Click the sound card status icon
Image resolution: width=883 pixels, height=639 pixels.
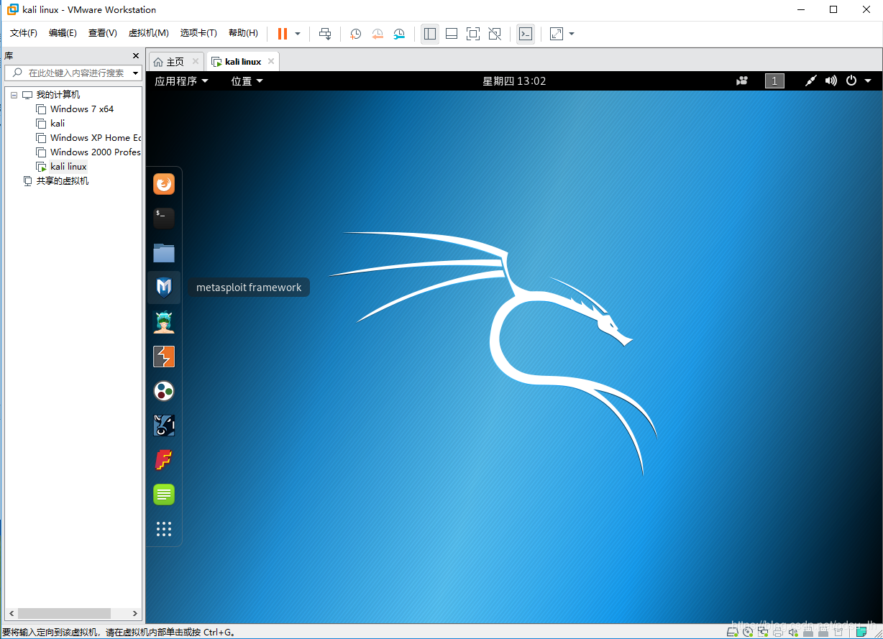793,632
